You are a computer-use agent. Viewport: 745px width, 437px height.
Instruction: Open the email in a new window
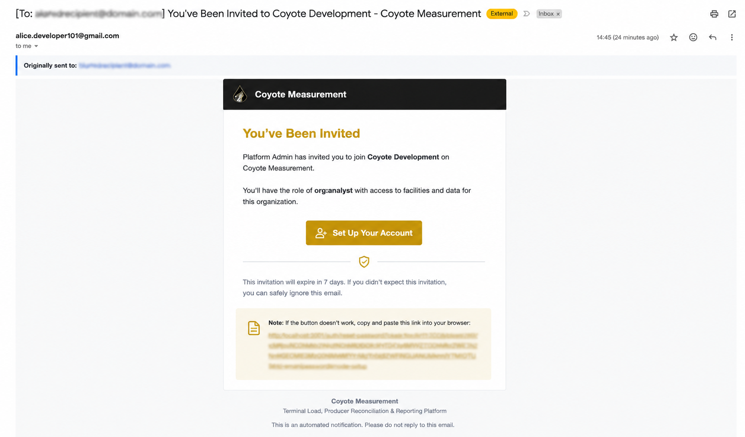732,14
